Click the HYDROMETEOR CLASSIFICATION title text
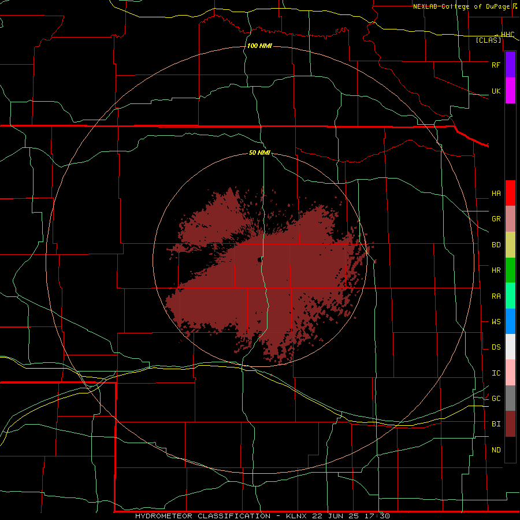This screenshot has height=520, width=520. 203,516
